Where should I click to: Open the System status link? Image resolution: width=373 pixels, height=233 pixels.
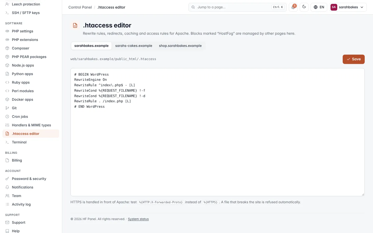[x=138, y=219]
